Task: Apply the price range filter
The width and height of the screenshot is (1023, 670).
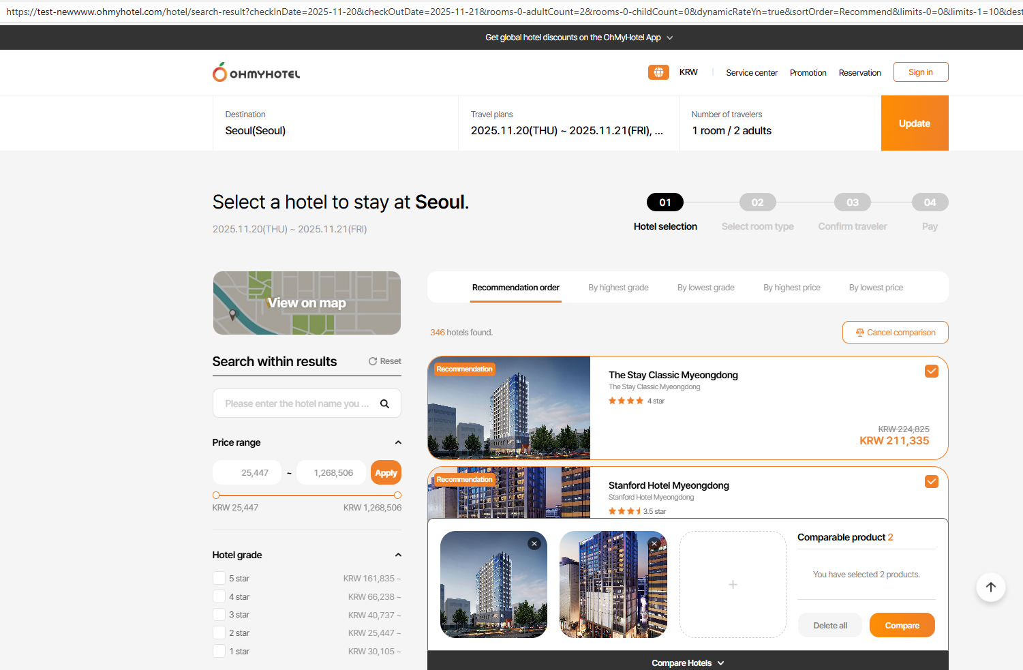Action: [386, 473]
